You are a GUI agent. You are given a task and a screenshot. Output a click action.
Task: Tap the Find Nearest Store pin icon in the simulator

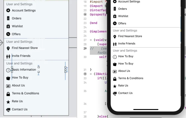115,36
